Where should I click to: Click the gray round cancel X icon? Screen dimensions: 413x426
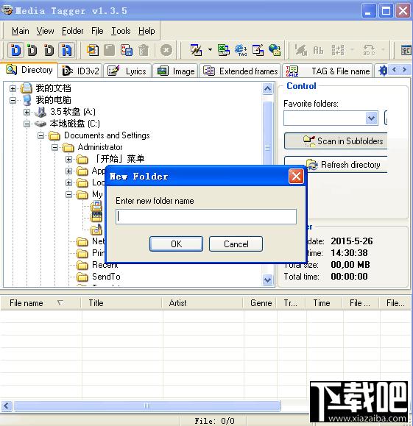click(166, 50)
